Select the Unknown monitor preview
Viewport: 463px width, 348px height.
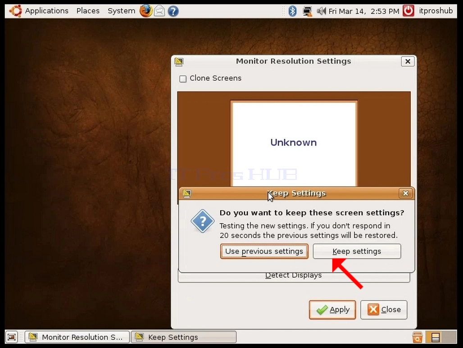point(294,143)
